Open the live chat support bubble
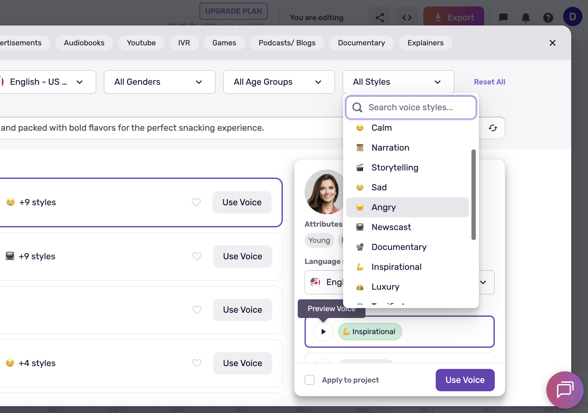The height and width of the screenshot is (413, 588). tap(565, 390)
